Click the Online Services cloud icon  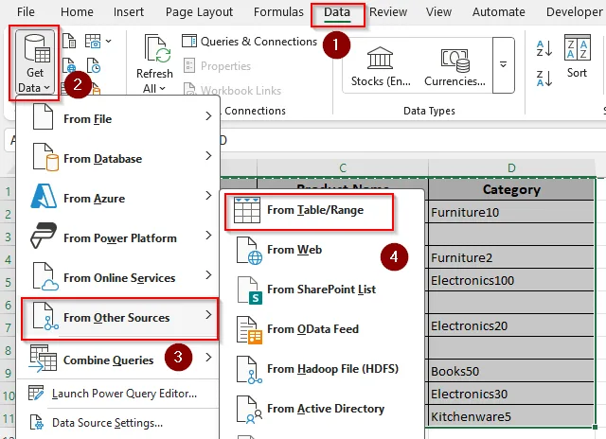45,276
